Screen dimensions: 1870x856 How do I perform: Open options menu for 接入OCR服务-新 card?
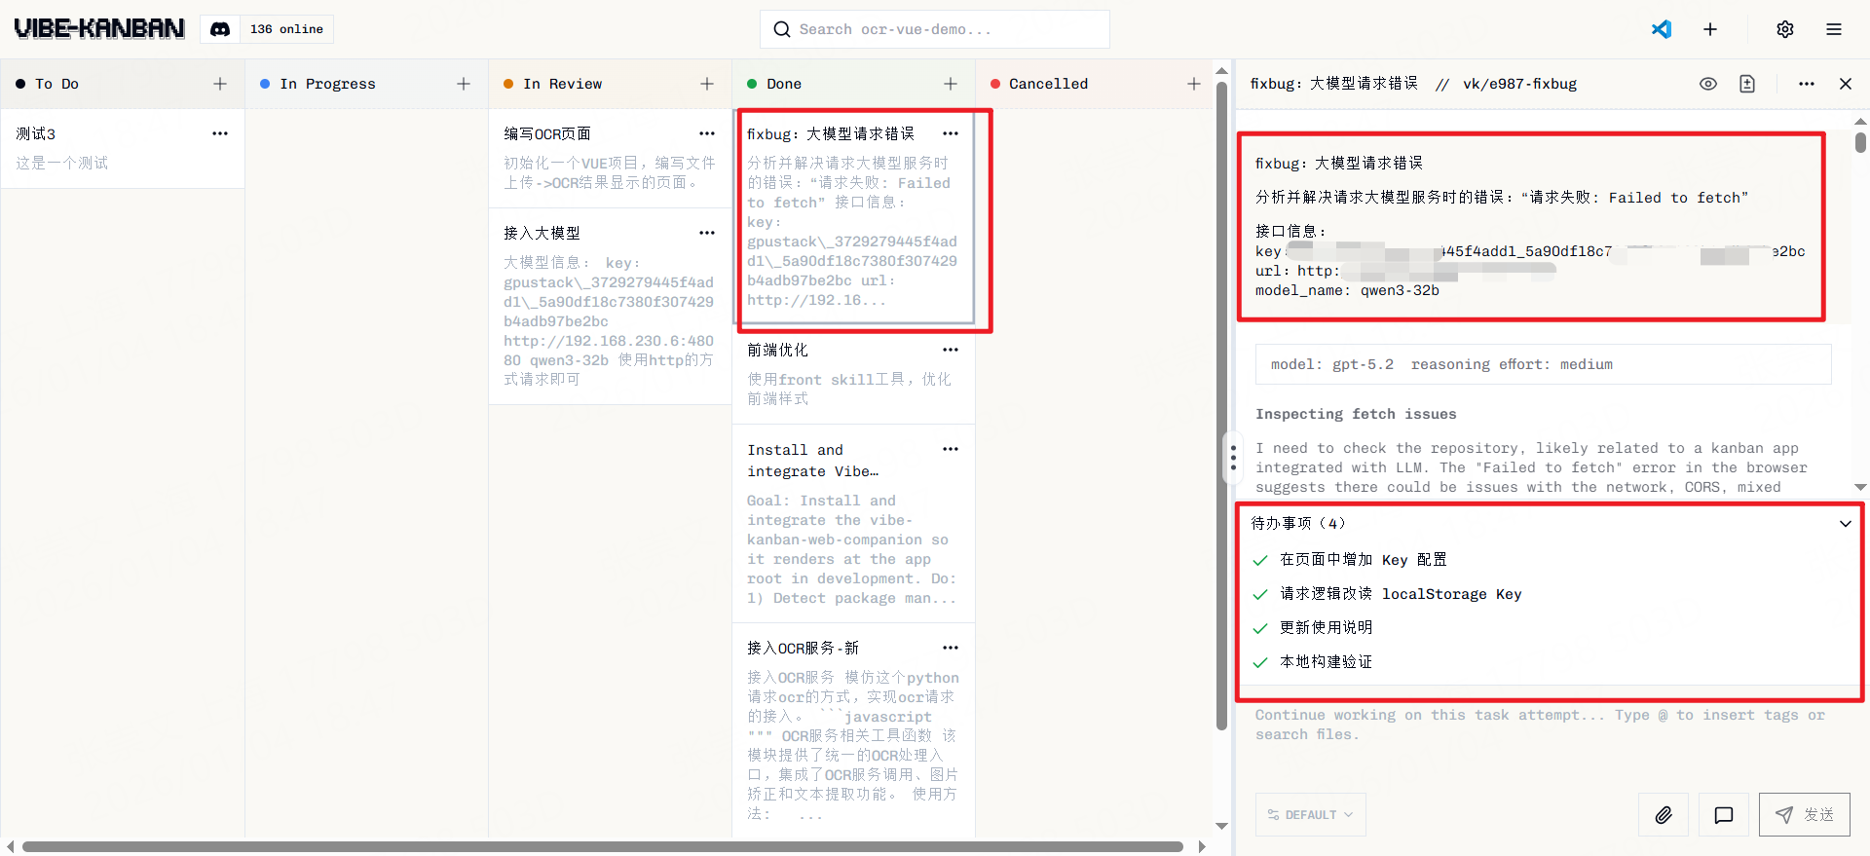tap(951, 648)
